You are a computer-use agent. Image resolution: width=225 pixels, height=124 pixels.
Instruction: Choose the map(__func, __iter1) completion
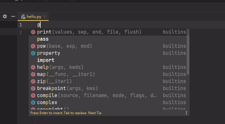point(108,74)
